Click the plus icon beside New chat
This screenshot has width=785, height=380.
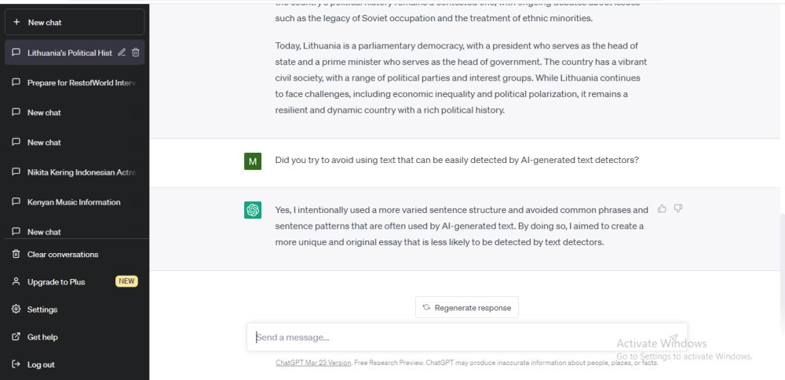tap(16, 22)
